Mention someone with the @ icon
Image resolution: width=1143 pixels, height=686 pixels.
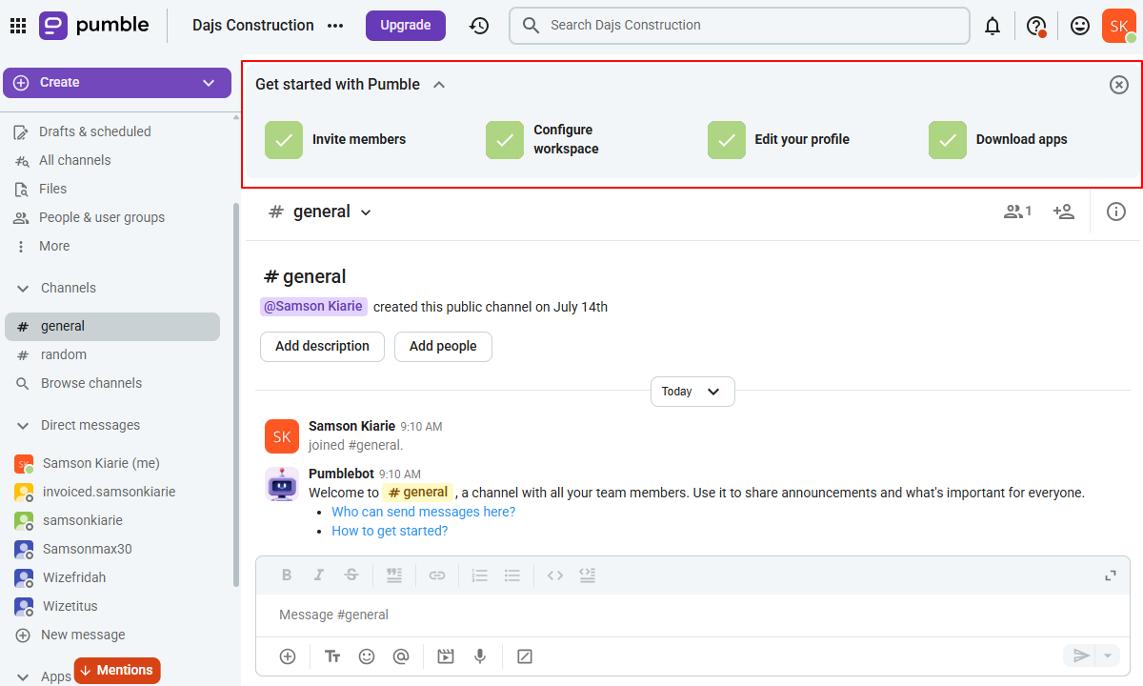pyautogui.click(x=401, y=656)
